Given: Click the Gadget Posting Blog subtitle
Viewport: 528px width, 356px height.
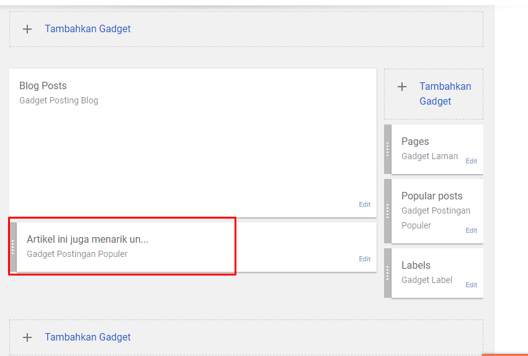Looking at the screenshot, I should pos(58,100).
